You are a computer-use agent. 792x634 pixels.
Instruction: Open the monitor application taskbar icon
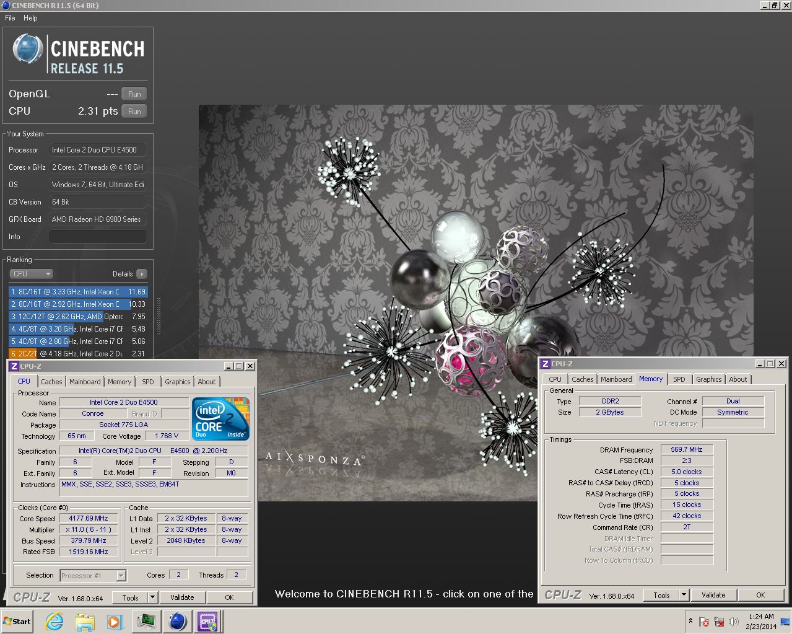point(147,622)
